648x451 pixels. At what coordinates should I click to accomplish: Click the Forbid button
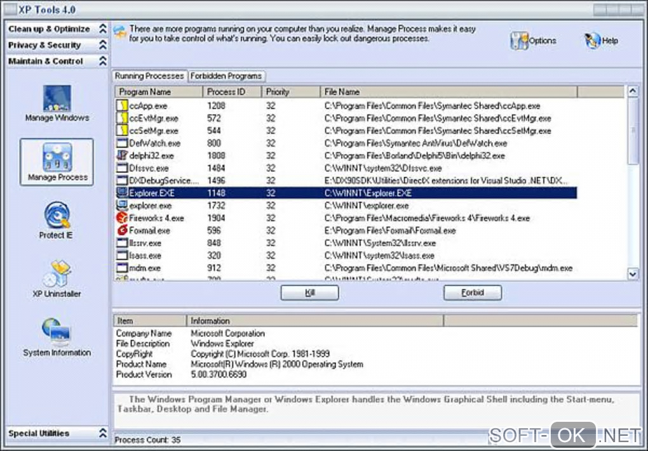click(x=473, y=292)
